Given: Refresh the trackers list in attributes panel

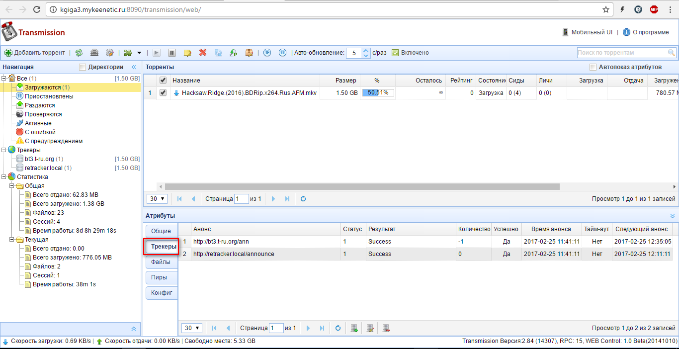Looking at the screenshot, I should tap(338, 328).
